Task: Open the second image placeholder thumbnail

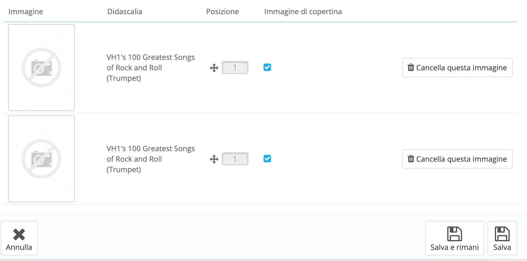Action: (x=41, y=159)
